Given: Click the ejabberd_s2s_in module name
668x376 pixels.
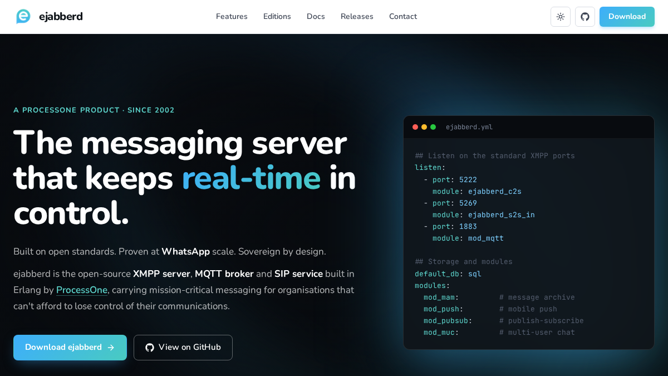Looking at the screenshot, I should click(502, 214).
